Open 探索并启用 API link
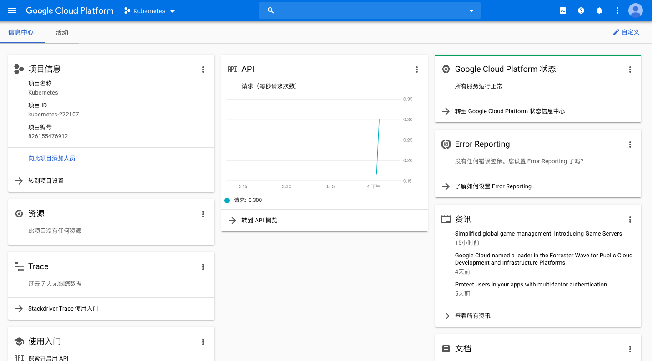 (48, 358)
